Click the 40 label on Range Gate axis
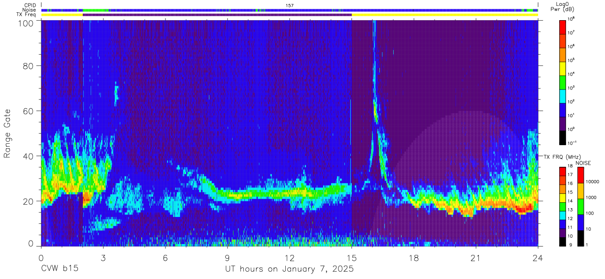The height and width of the screenshot is (279, 605). click(29, 156)
